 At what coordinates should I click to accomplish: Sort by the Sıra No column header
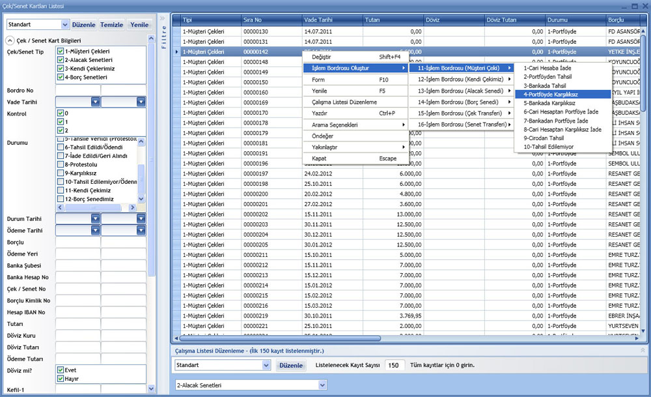[271, 20]
